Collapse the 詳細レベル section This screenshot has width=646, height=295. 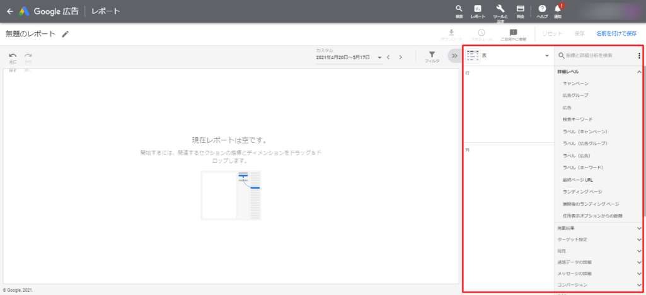639,72
